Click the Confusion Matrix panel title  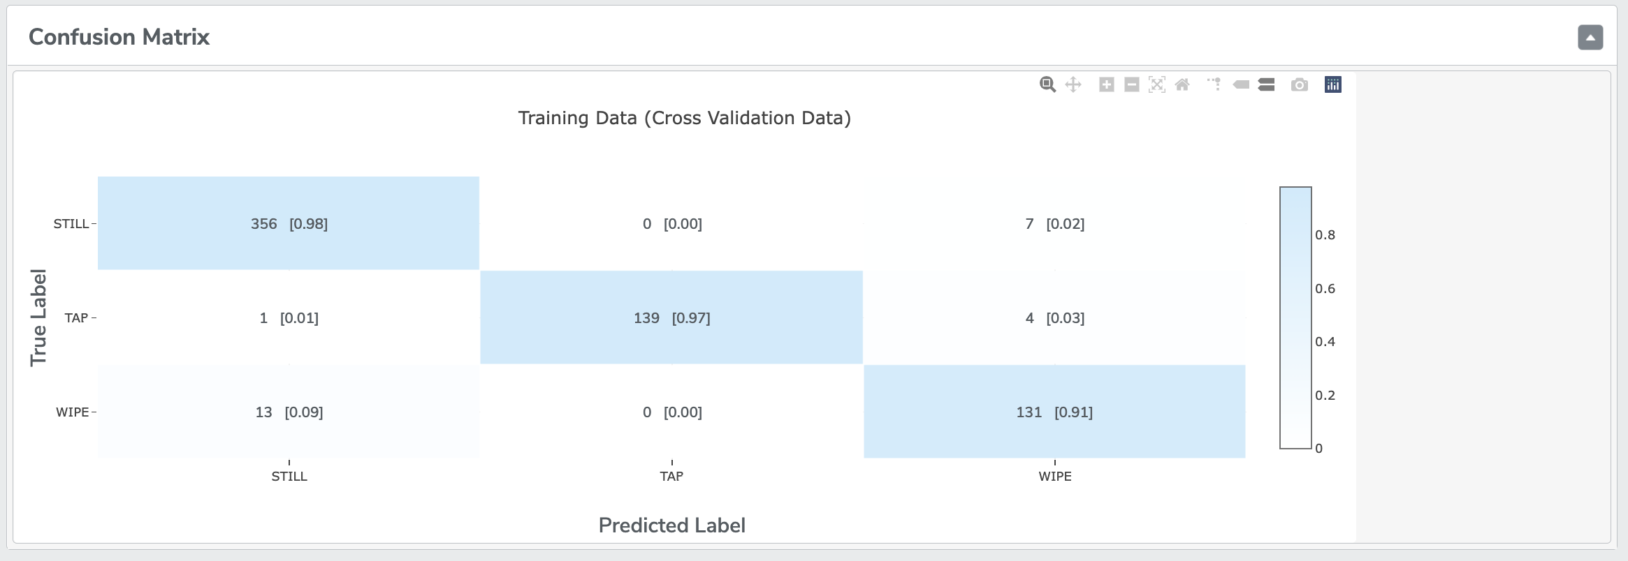coord(119,37)
